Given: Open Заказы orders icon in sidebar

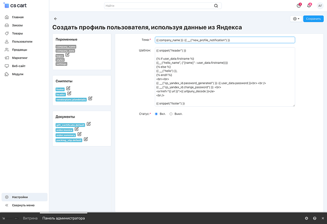Looking at the screenshot, I should [x=7, y=25].
